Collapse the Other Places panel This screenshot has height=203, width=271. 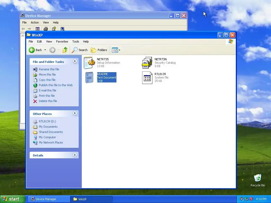tap(75, 113)
